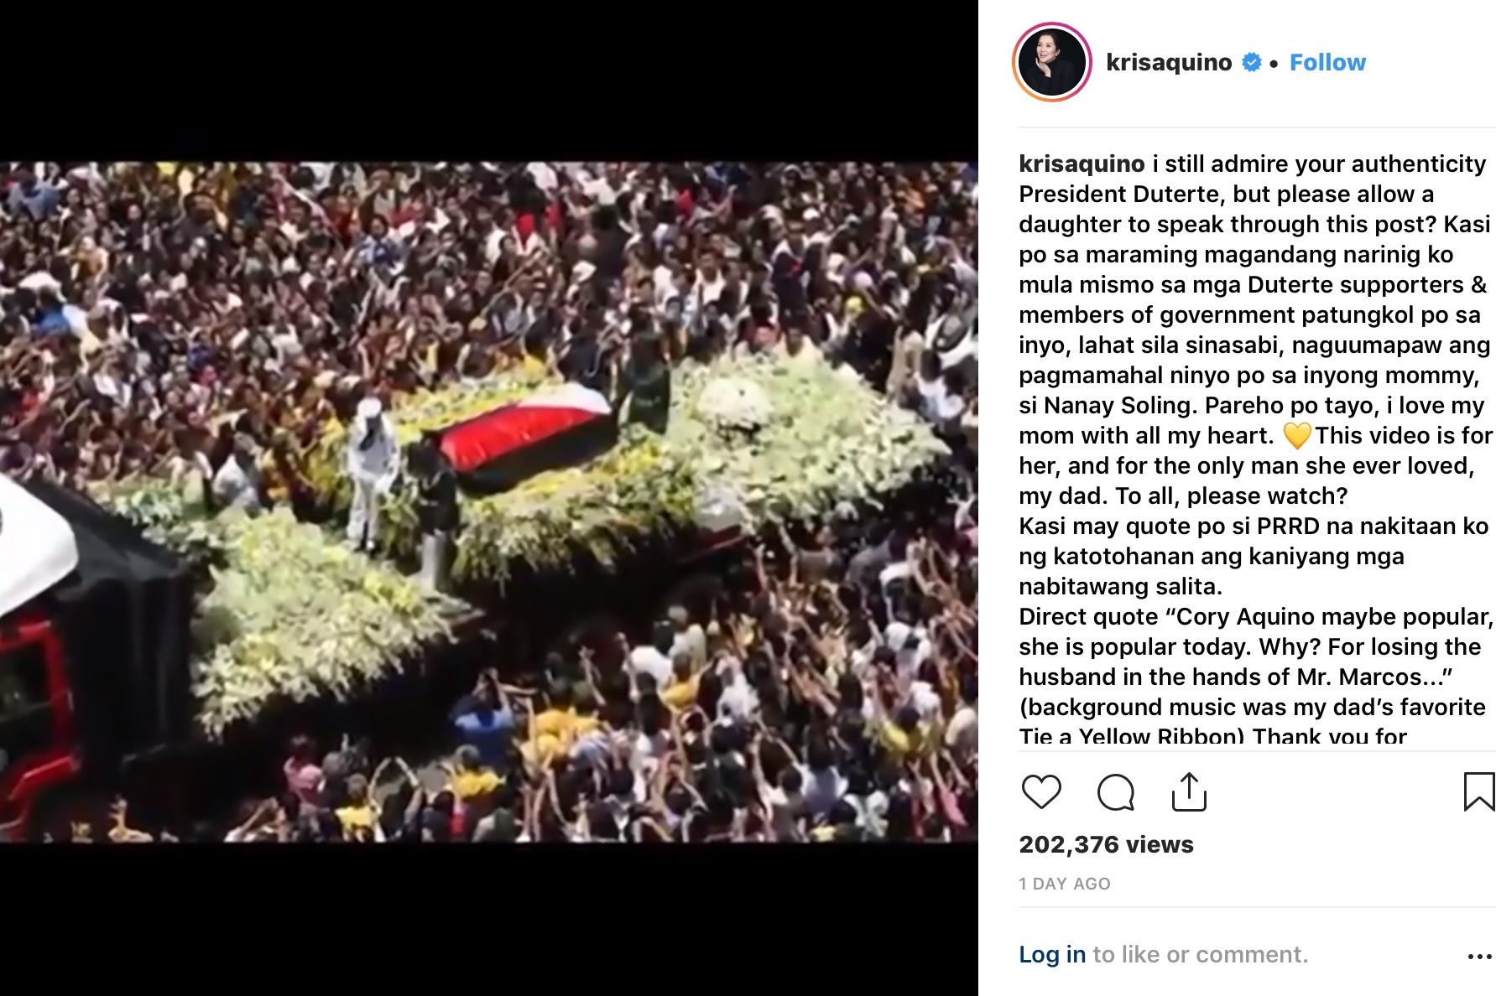The height and width of the screenshot is (996, 1496).
Task: Click the 202,376 views count
Action: pos(1106,844)
